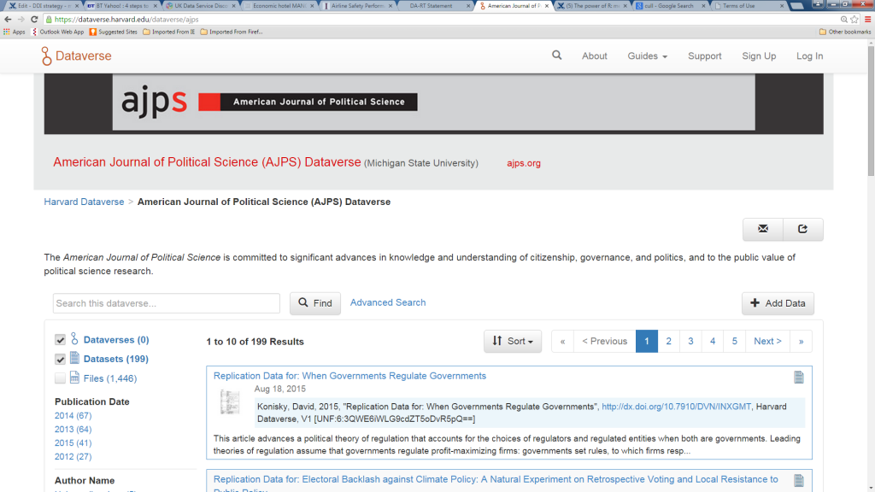Viewport: 875px width, 492px height.
Task: Filter by publication date 2013 (64)
Action: [x=73, y=429]
